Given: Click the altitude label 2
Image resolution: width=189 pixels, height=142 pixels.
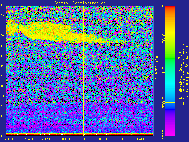Looking at the screenshot, I should 3,116.
